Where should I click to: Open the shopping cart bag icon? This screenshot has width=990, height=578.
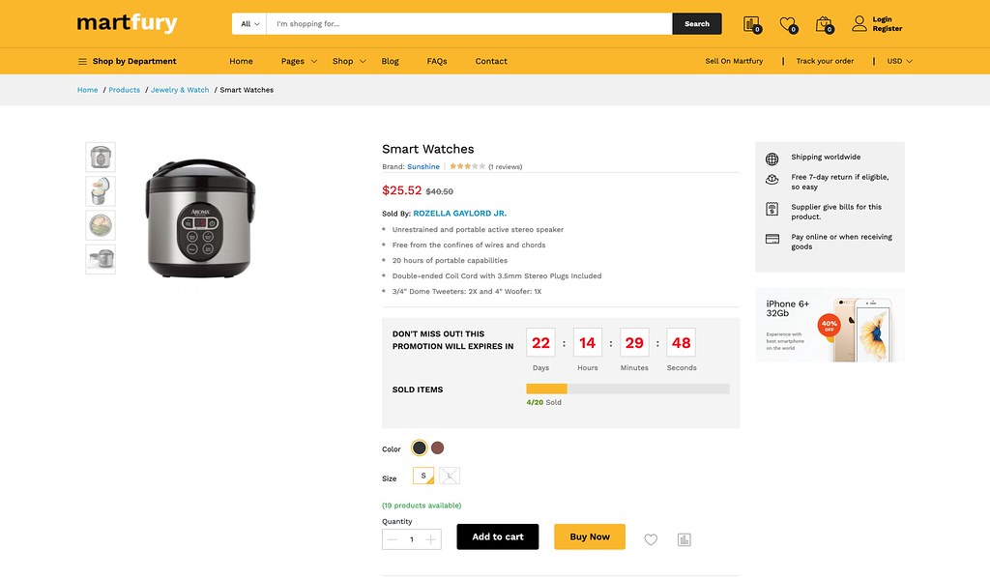pyautogui.click(x=824, y=24)
